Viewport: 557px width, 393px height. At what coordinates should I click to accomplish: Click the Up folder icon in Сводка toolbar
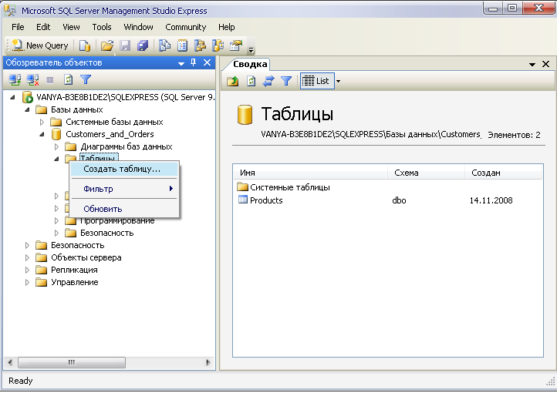click(233, 81)
